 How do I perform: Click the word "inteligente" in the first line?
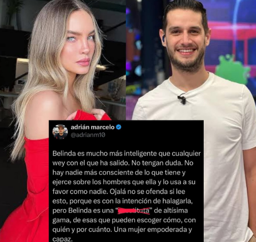[x=141, y=154]
